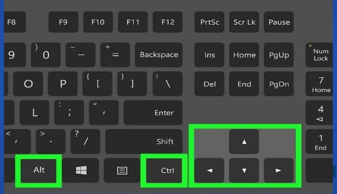Click the highlighted Ctrl key

[x=164, y=170]
